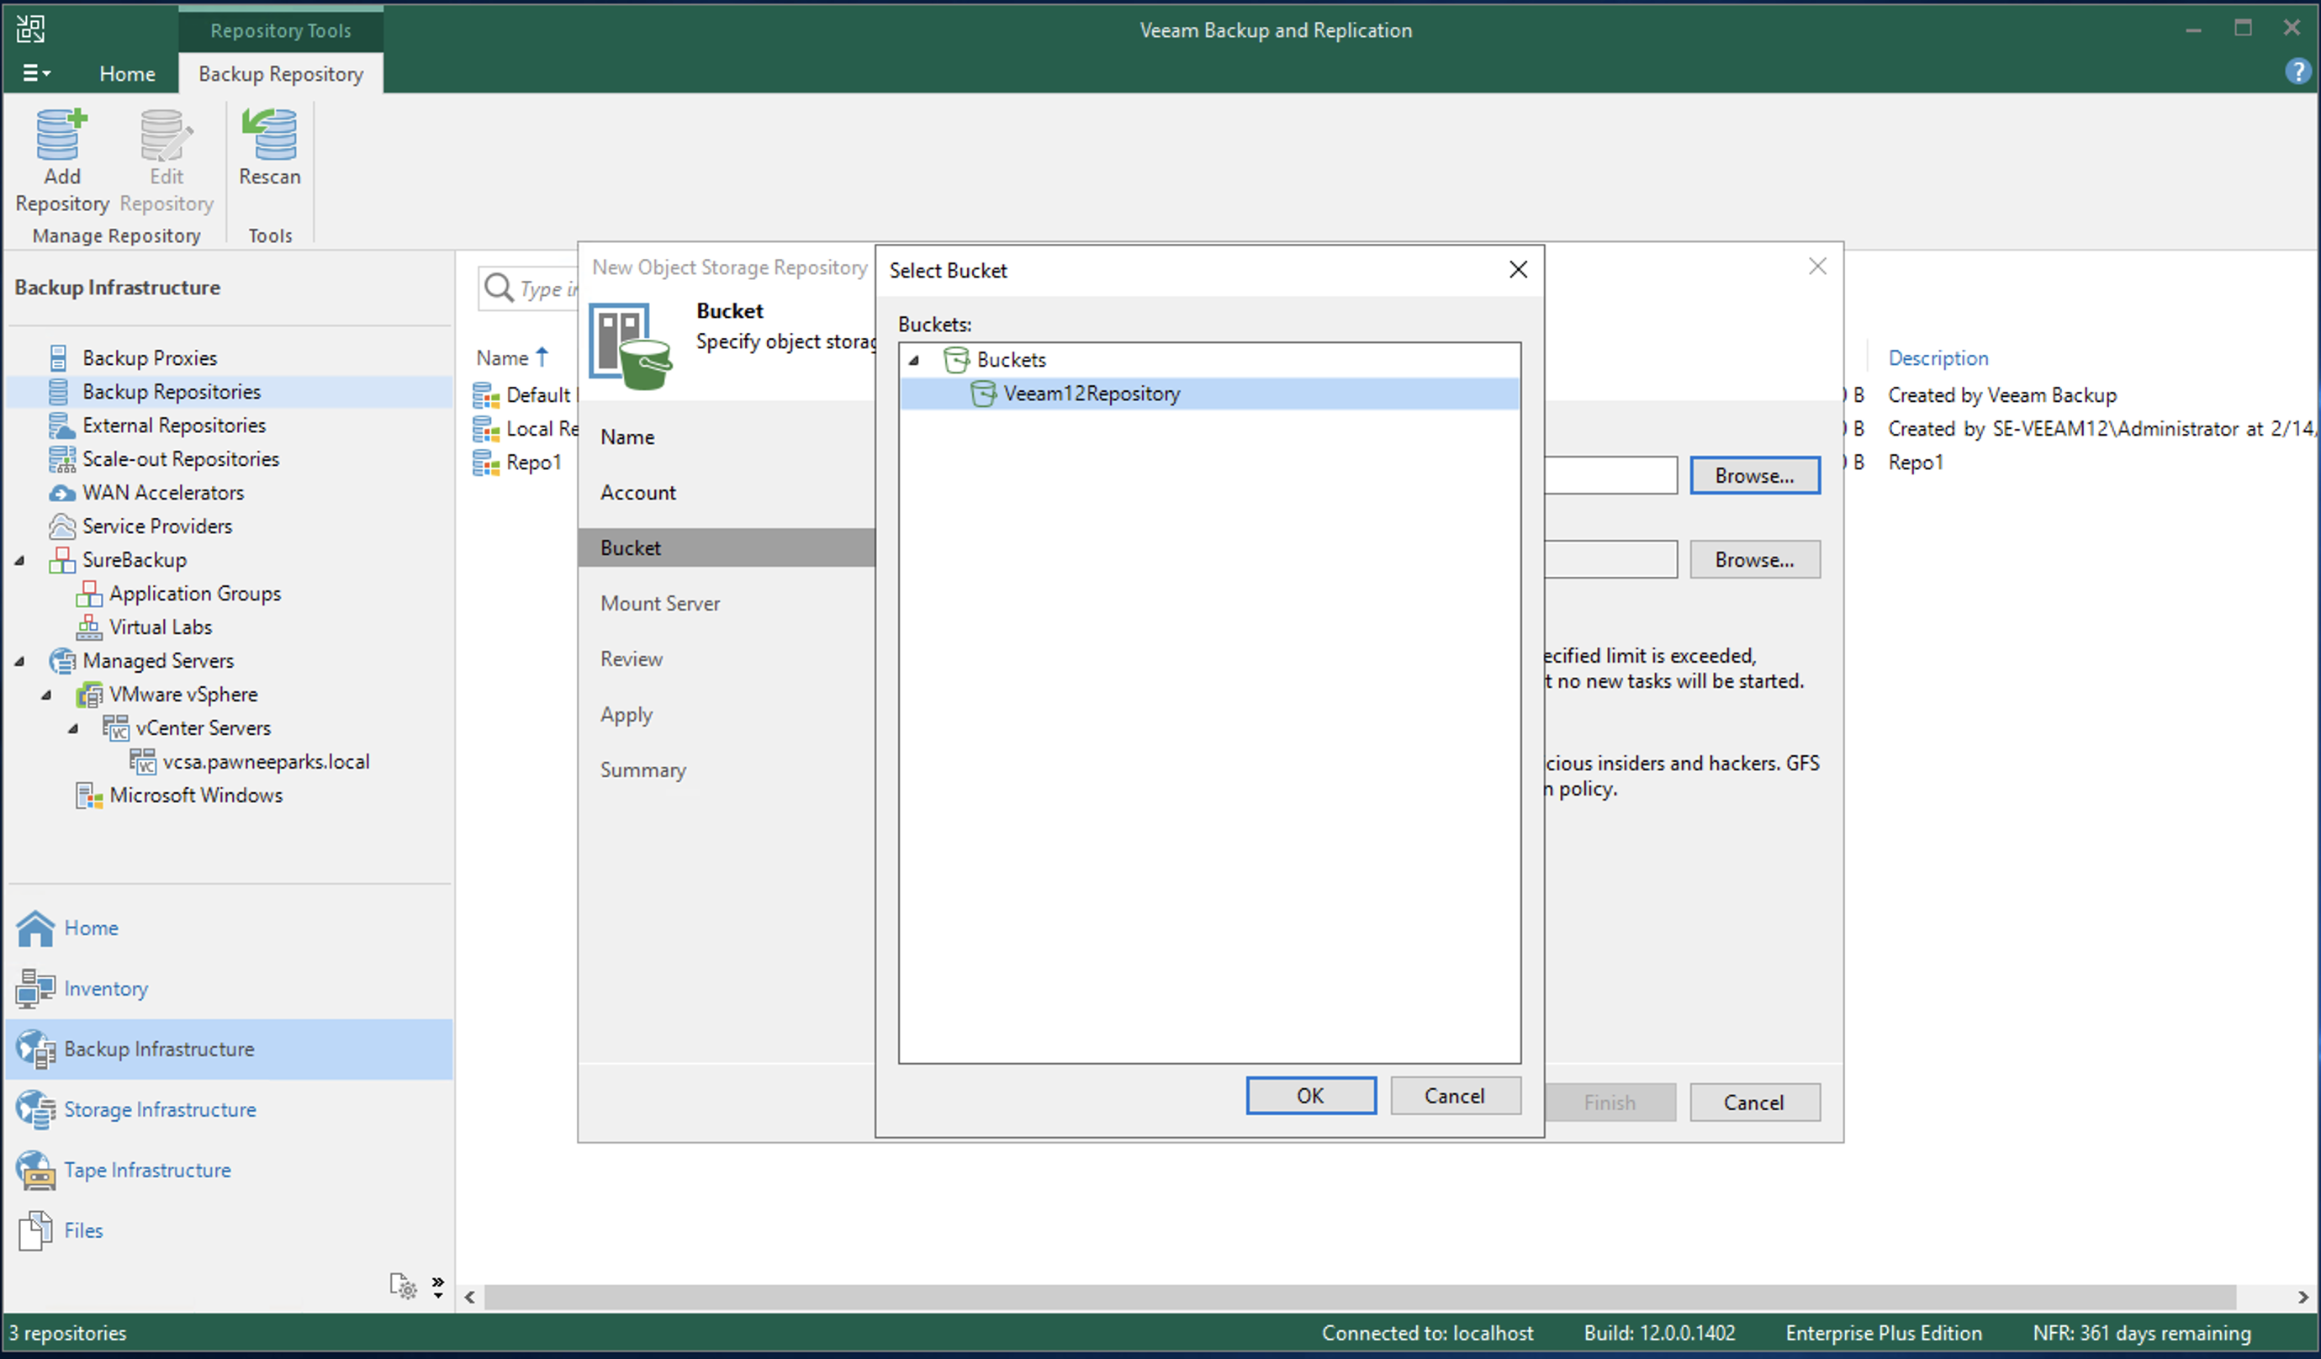Screen dimensions: 2321x1359
Task: Click the Managed Servers icon
Action: 61,661
